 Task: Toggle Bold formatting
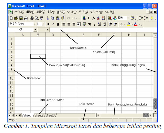[48, 24]
